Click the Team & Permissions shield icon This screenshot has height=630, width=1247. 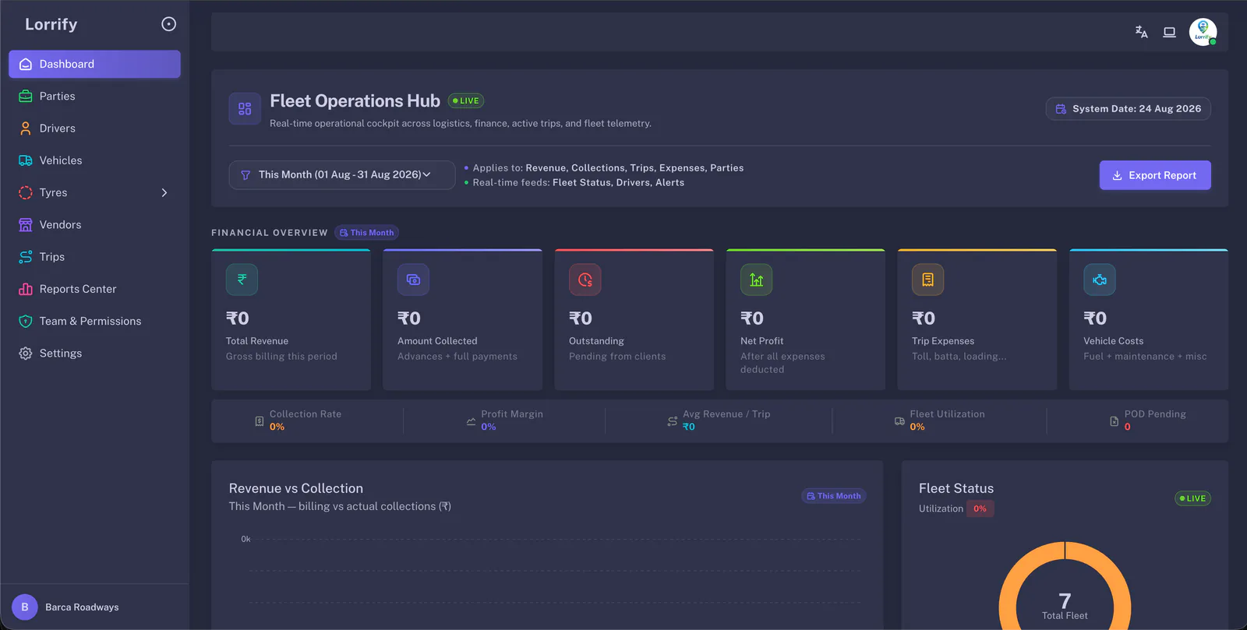26,321
